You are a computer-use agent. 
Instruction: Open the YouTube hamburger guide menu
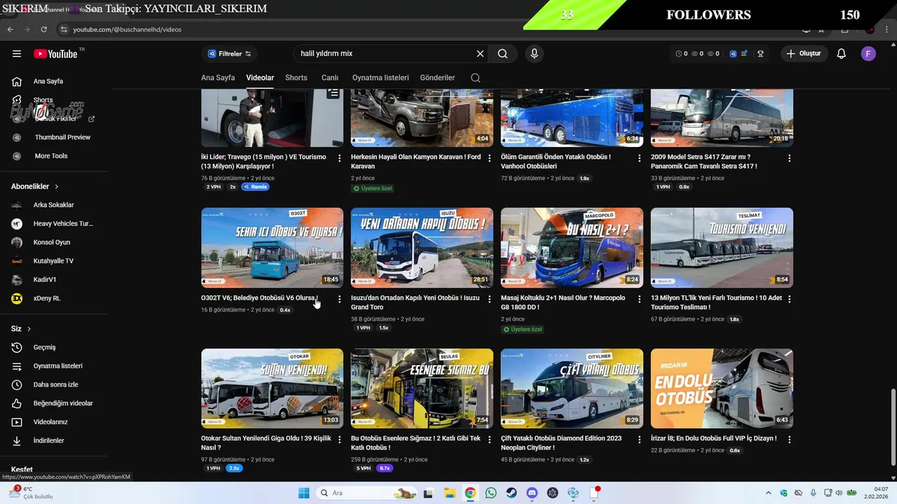[17, 54]
